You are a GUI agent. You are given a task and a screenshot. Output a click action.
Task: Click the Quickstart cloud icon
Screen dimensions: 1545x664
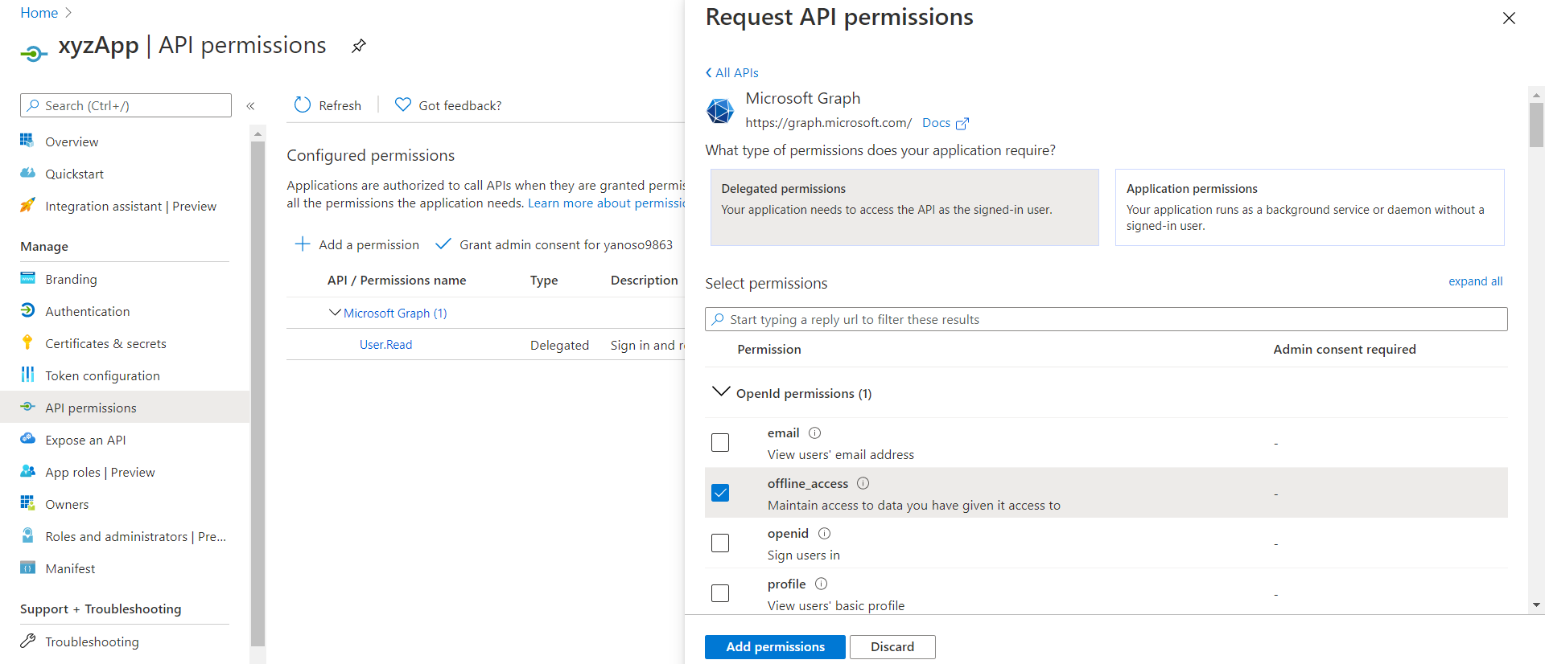(x=27, y=173)
